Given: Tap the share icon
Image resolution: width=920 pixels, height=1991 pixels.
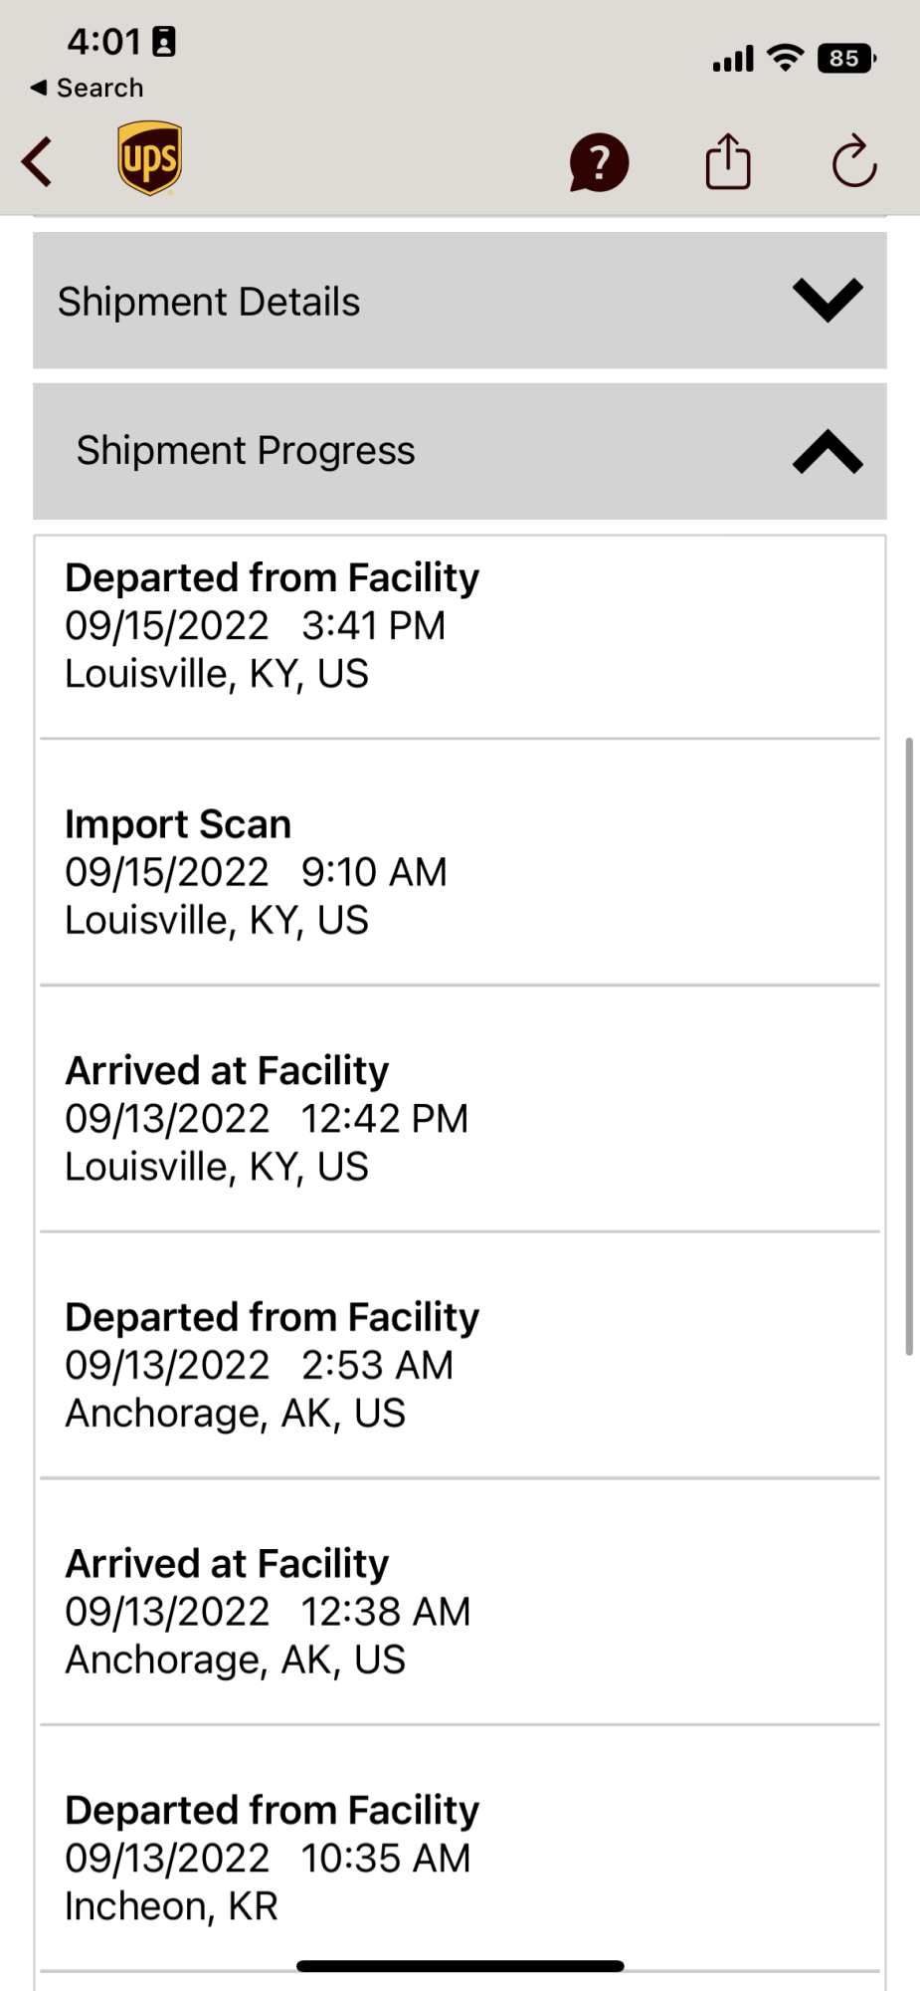Looking at the screenshot, I should tap(728, 161).
